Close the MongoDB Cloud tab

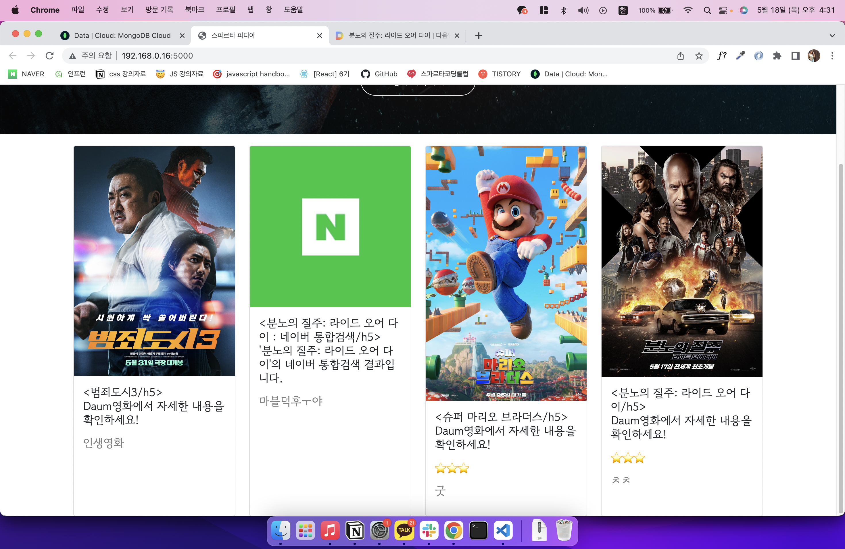(182, 36)
